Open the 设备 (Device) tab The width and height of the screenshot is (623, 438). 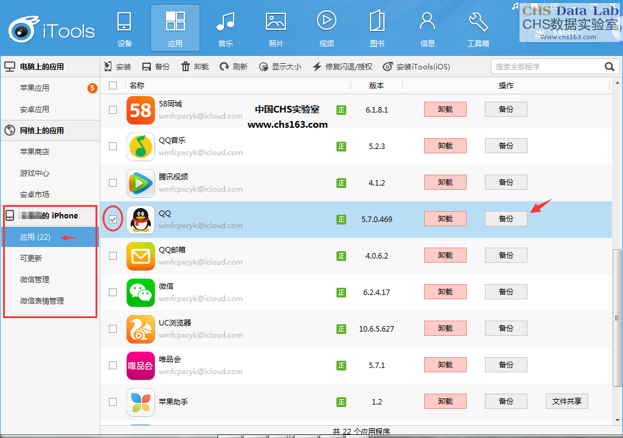(x=124, y=29)
